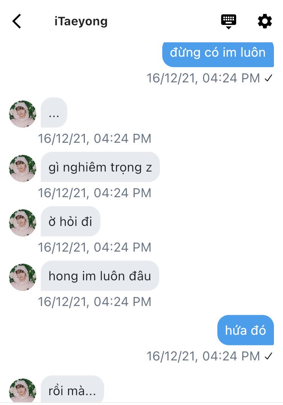Viewport: 283px width, 405px height.
Task: Tap avatar beside 'rồi mà...' message
Action: pyautogui.click(x=23, y=391)
